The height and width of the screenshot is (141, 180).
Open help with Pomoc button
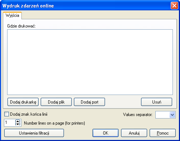click(162, 133)
